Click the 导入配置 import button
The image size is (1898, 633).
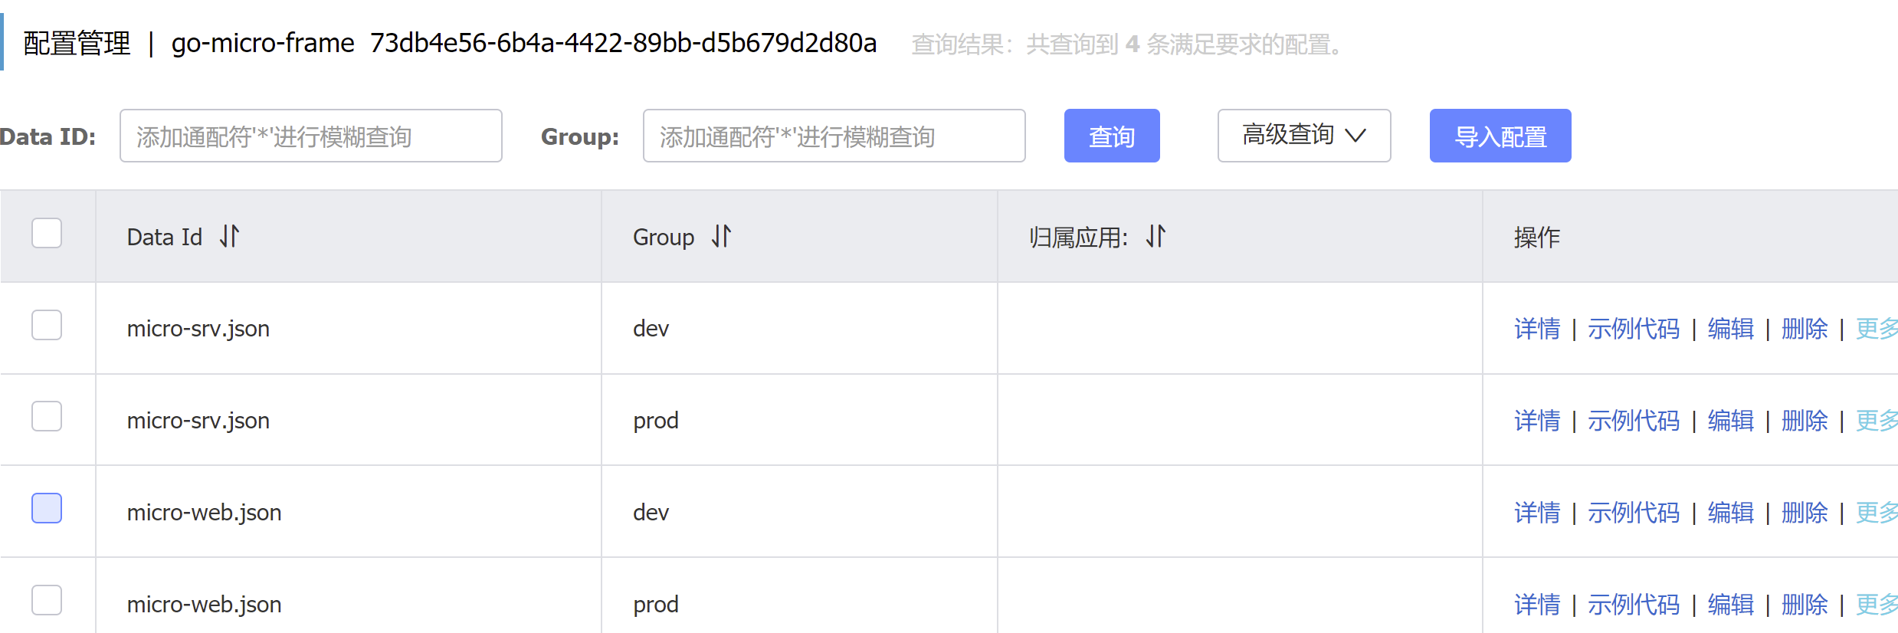click(x=1500, y=136)
